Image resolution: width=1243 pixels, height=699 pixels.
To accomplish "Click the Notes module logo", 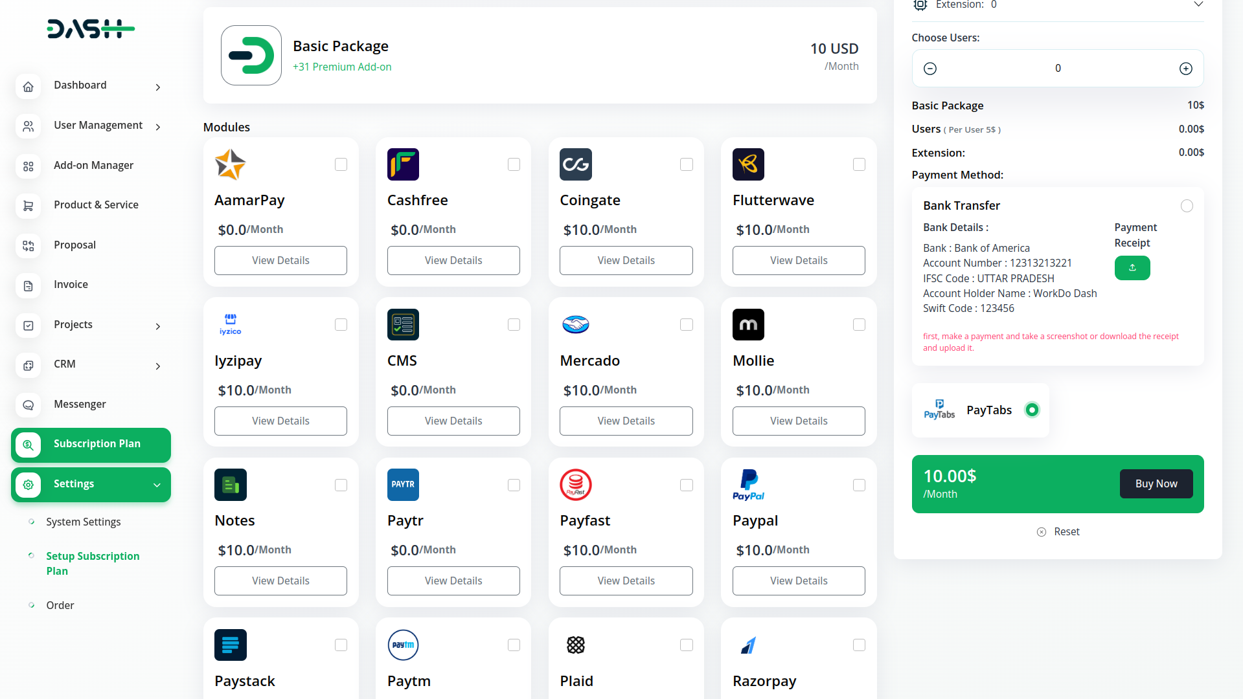I will pos(231,485).
